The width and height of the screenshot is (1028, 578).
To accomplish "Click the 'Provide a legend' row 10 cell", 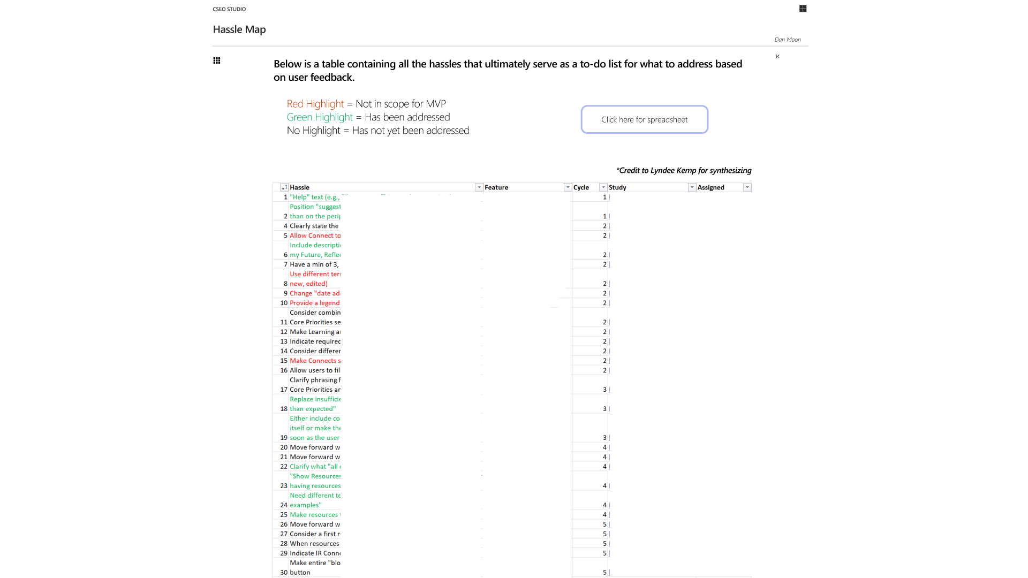I will (x=315, y=303).
